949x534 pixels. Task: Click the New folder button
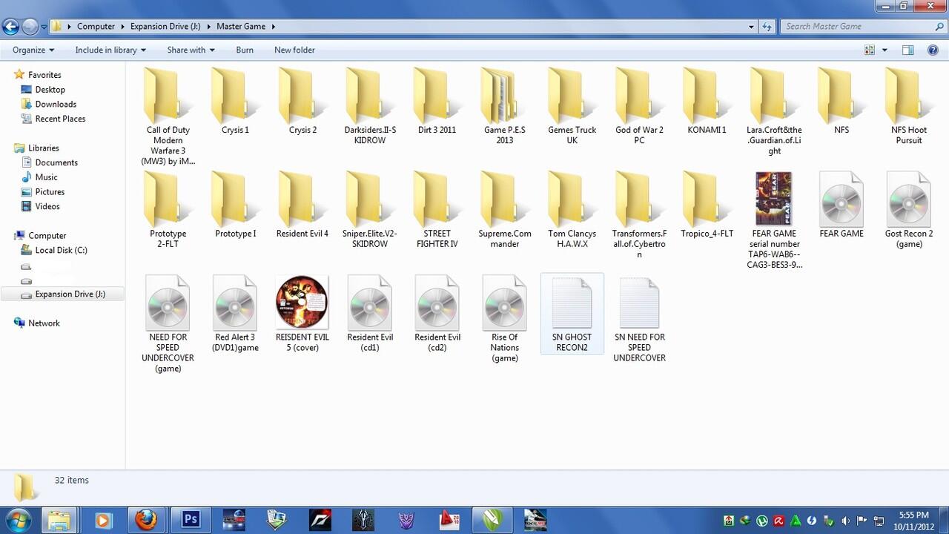point(294,50)
